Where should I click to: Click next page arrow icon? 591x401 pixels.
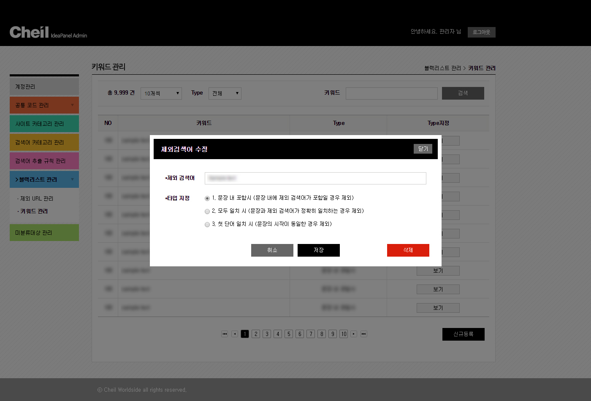(x=354, y=334)
